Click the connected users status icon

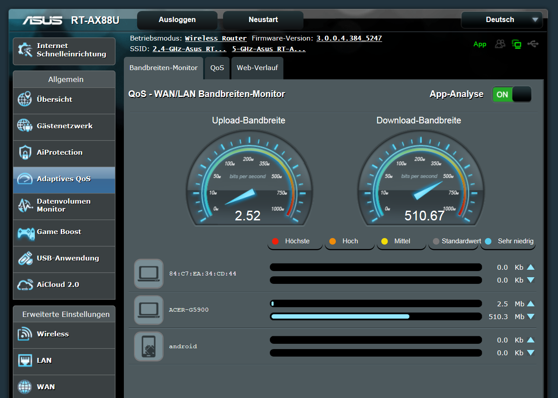500,44
